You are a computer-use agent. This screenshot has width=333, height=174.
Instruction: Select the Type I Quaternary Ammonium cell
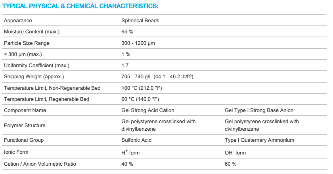click(x=259, y=140)
